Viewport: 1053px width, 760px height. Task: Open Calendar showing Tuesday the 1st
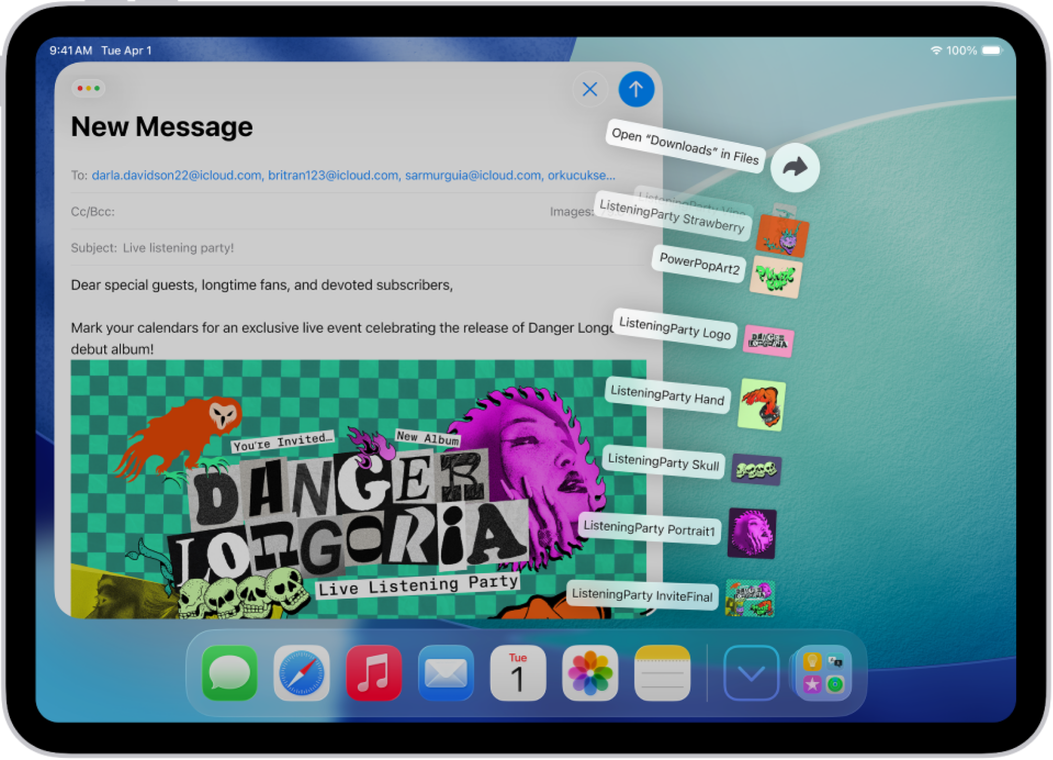518,674
